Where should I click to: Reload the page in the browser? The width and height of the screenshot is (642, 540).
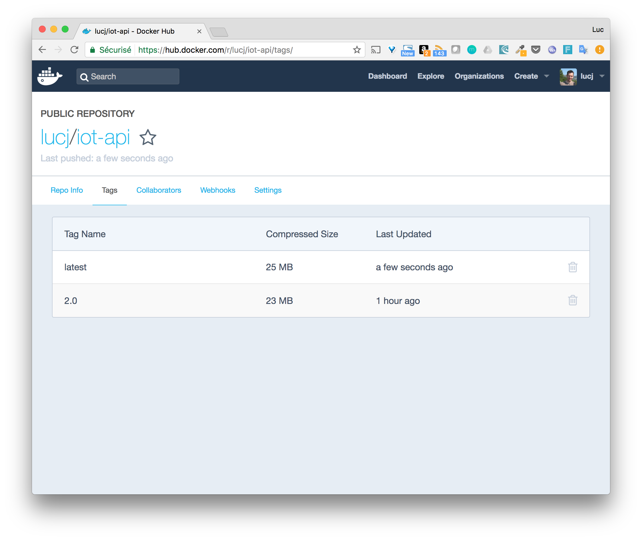pyautogui.click(x=75, y=50)
